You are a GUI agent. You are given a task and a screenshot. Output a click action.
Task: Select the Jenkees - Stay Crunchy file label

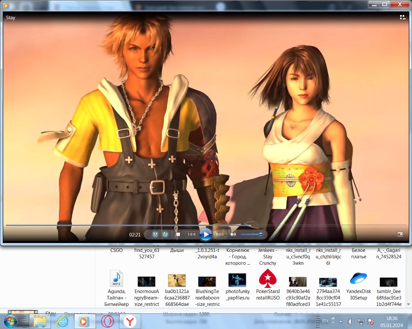(268, 257)
